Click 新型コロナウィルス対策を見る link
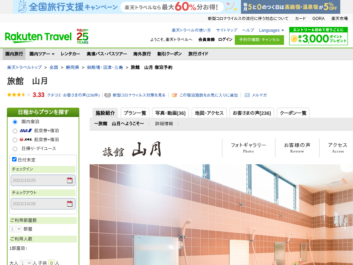Image resolution: width=353 pixels, height=265 pixels. [x=139, y=95]
